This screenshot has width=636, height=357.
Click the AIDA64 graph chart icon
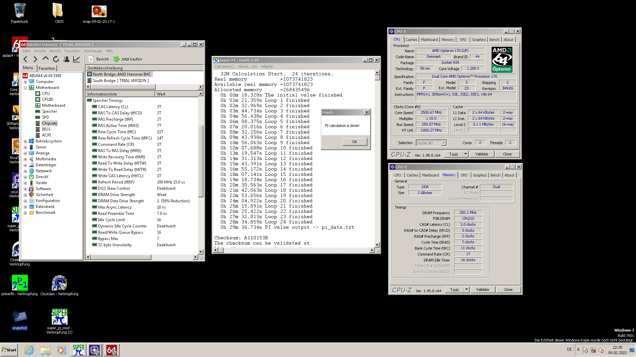pyautogui.click(x=77, y=59)
